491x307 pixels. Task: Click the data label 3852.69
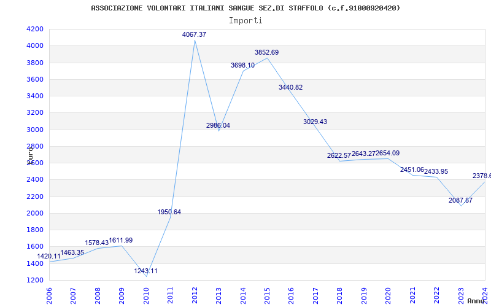[x=266, y=52]
